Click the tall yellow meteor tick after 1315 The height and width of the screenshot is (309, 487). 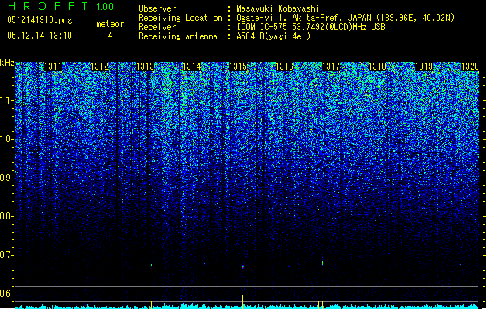coord(242,302)
